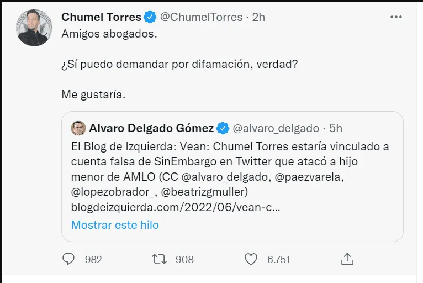
Task: Click Chumel Torres verified badge
Action: 150,18
